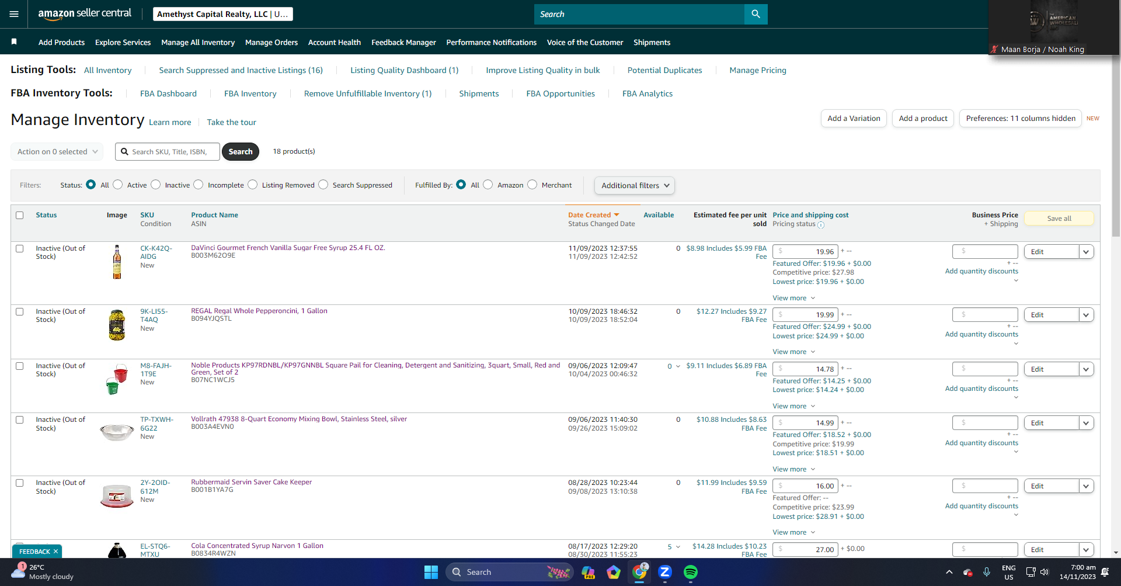Check the DaVinci Gourmet Syrup row checkbox
This screenshot has height=586, width=1121.
(x=20, y=248)
